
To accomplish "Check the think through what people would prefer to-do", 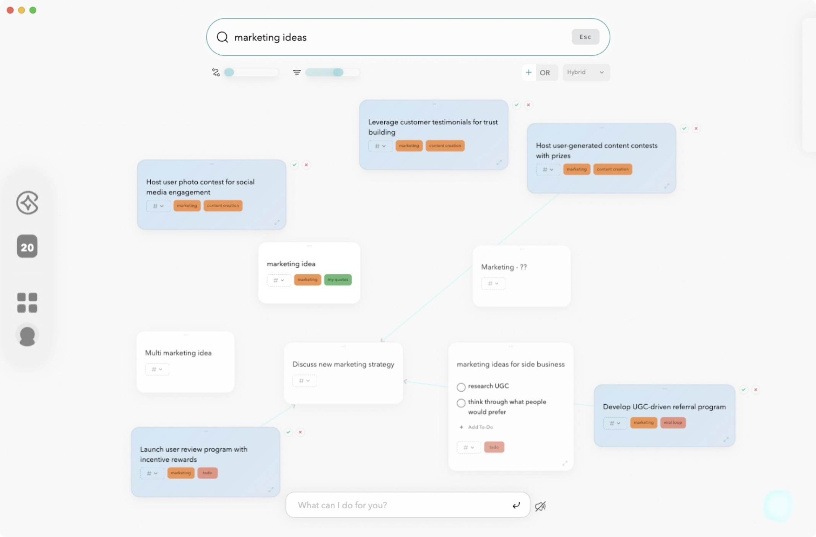I will 461,403.
